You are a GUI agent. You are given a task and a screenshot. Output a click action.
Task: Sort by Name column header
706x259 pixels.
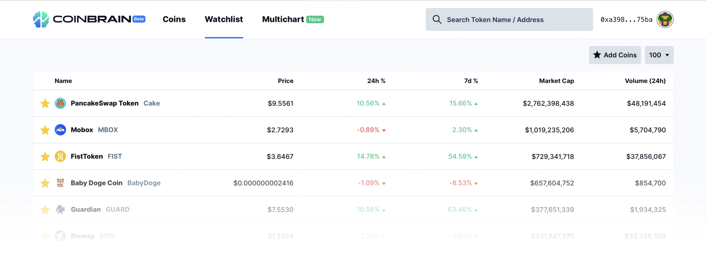pos(63,81)
